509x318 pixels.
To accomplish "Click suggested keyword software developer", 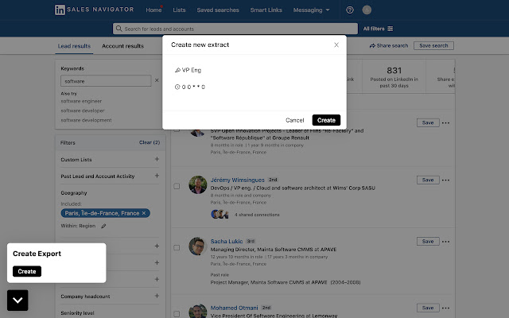I will coord(83,111).
